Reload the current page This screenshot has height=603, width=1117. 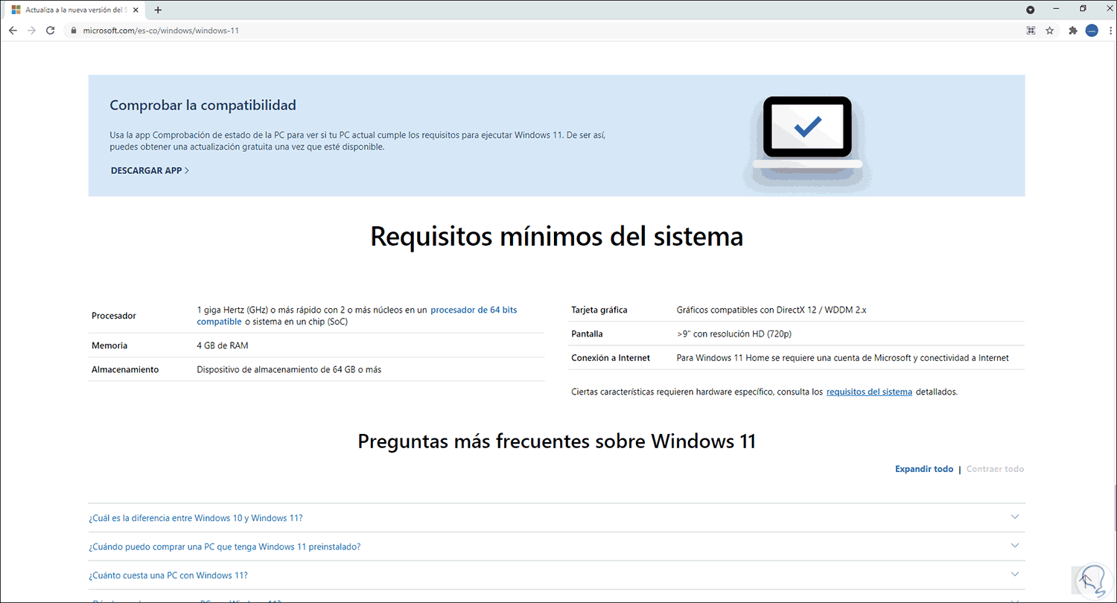point(51,31)
